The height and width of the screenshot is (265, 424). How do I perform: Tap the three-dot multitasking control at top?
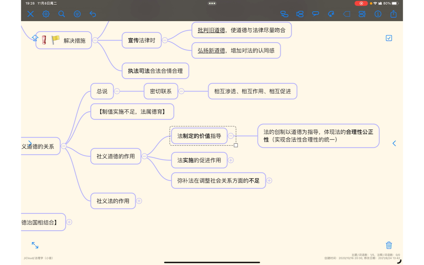[212, 3]
